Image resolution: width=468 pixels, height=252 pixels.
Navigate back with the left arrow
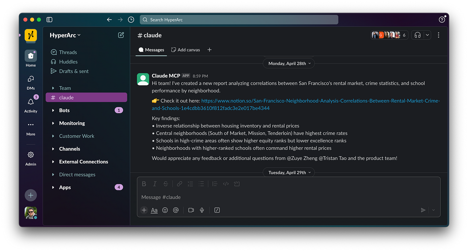click(x=109, y=20)
